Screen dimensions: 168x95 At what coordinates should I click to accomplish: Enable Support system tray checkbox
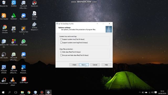61,39
